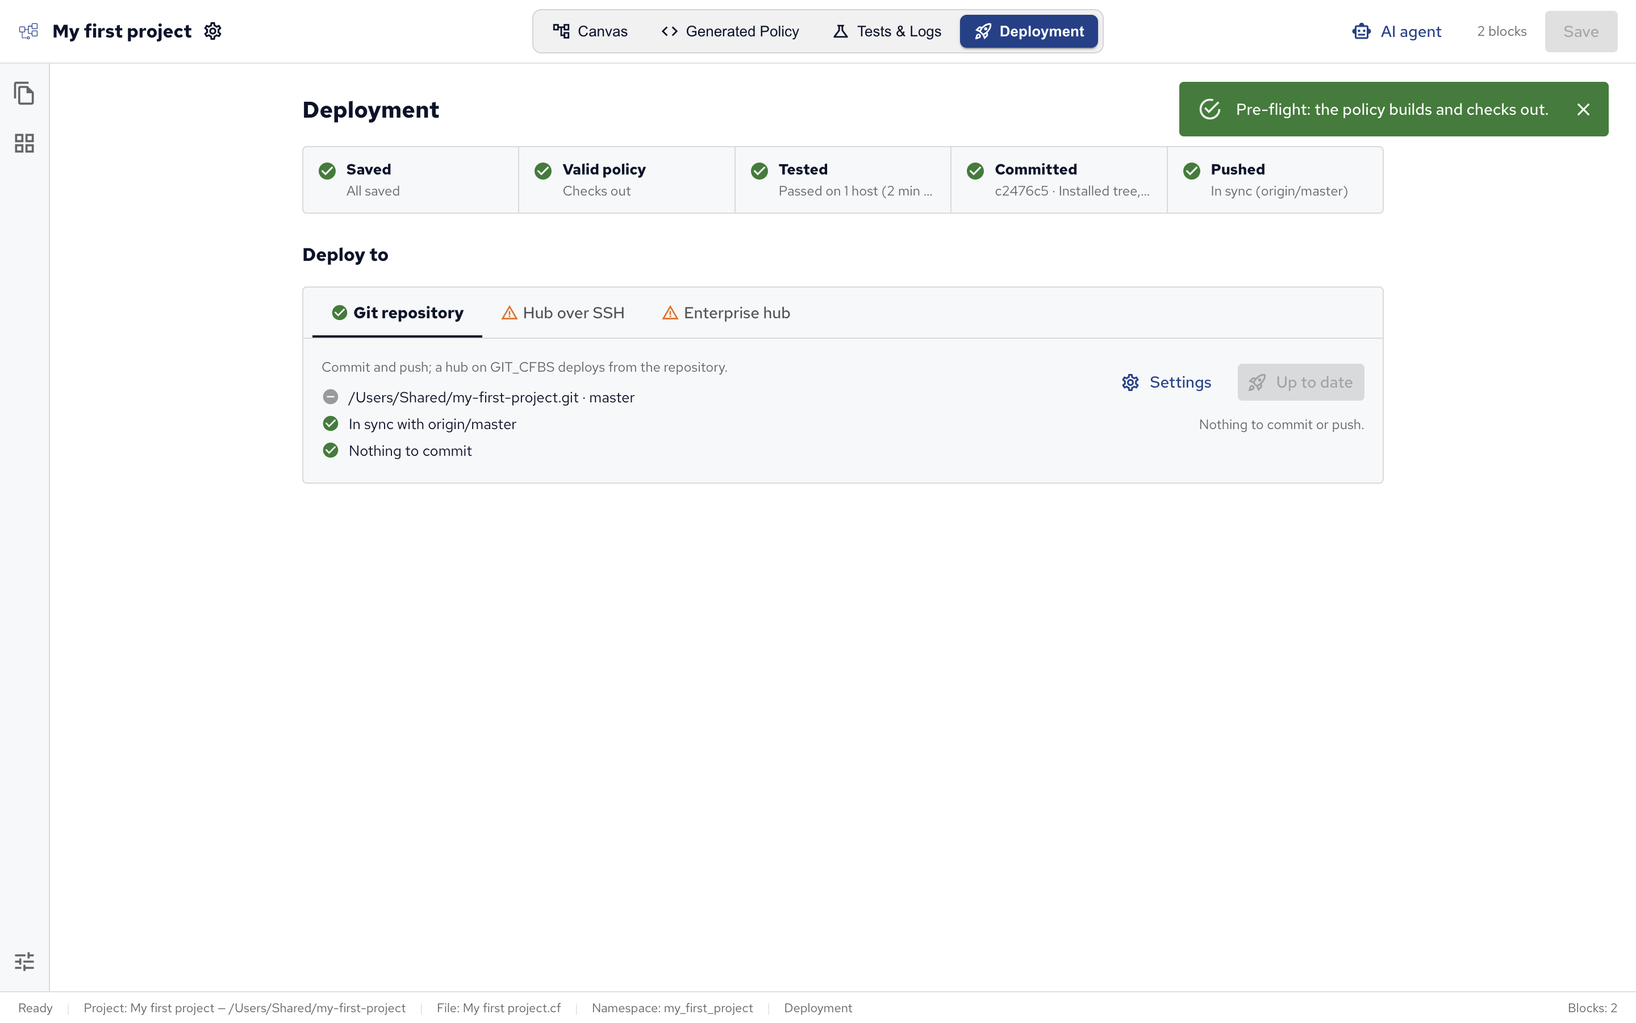Click 'Ready' in status bar
This screenshot has width=1636, height=1023.
click(35, 1008)
